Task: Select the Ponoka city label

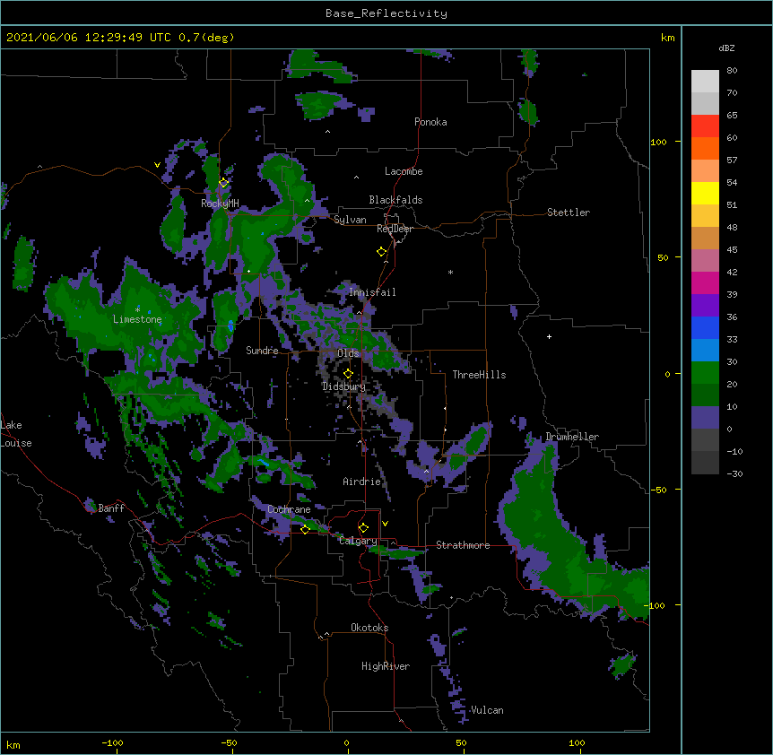Action: point(430,122)
